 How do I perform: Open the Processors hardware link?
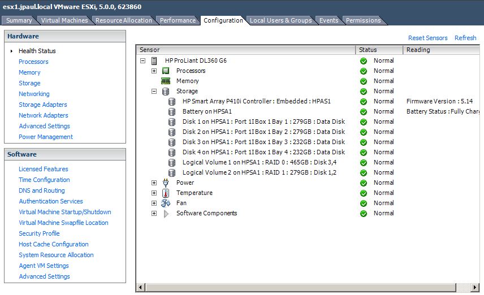pyautogui.click(x=33, y=62)
